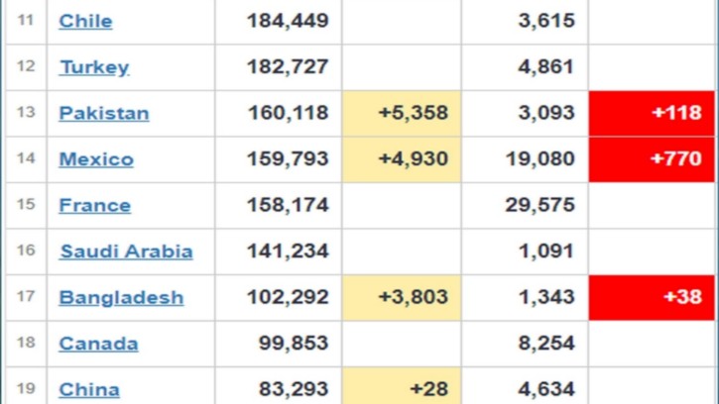Open the France country link

click(x=95, y=205)
